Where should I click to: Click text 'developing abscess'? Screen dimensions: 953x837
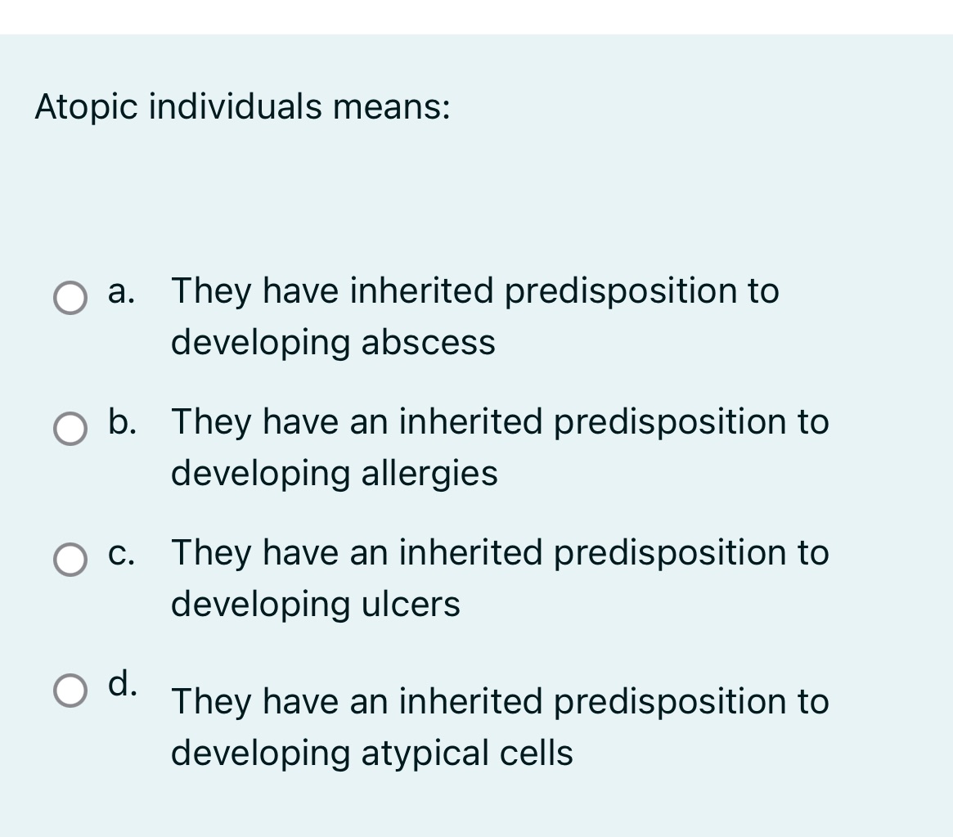(x=333, y=342)
